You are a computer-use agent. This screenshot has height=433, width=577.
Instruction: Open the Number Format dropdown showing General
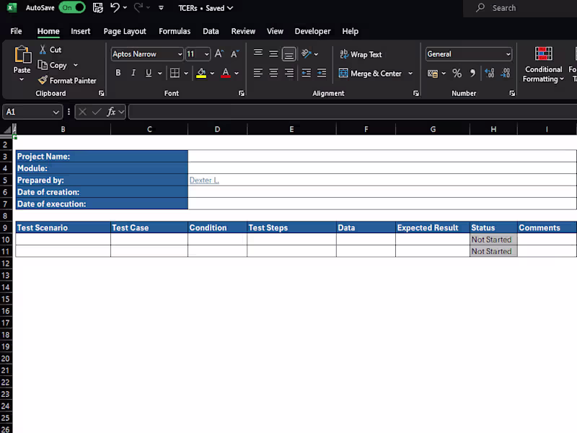point(467,54)
